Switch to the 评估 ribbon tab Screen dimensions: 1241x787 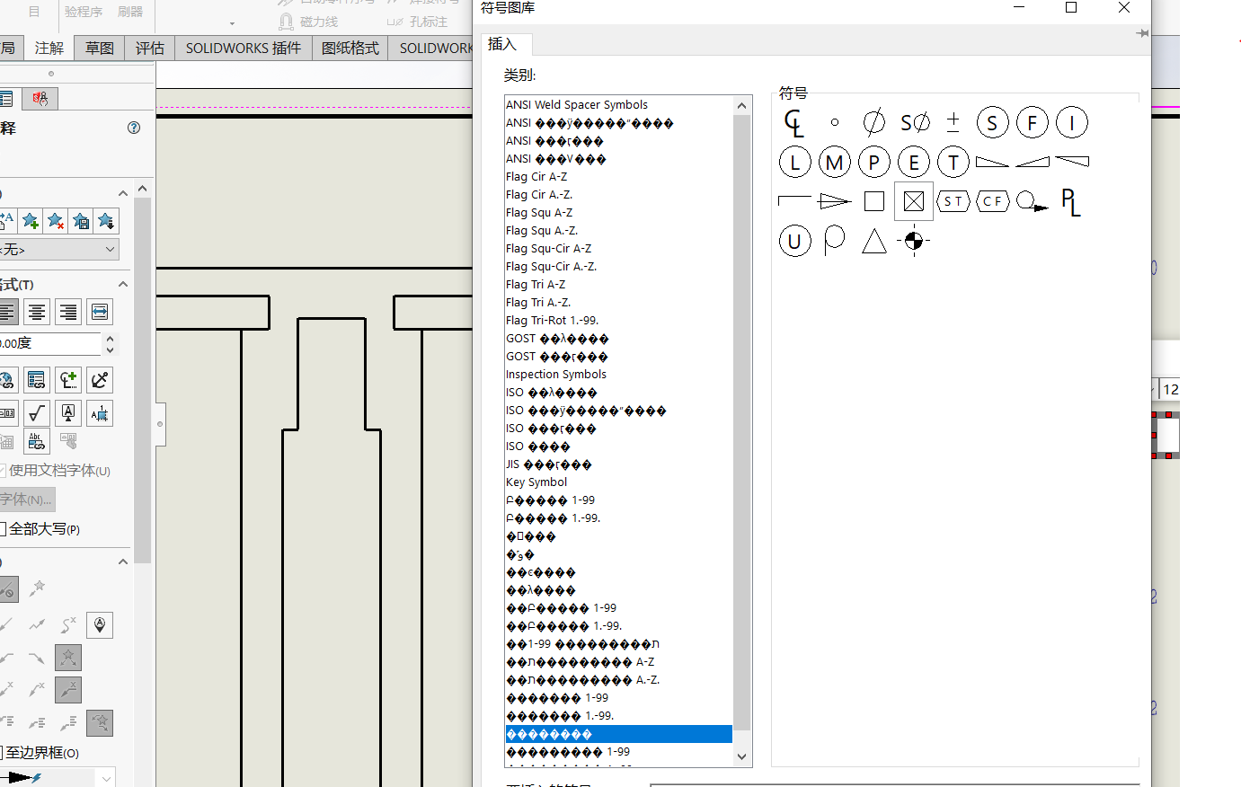click(x=150, y=49)
